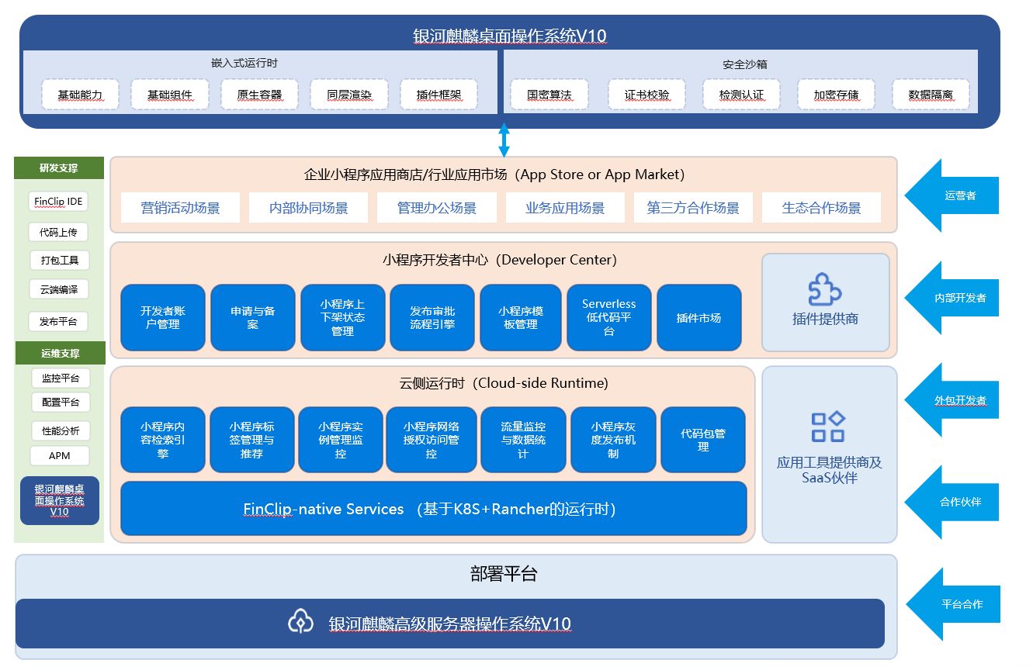Viewport: 1033px width, 667px height.
Task: Select the 研发支撑 header
Action: (59, 168)
